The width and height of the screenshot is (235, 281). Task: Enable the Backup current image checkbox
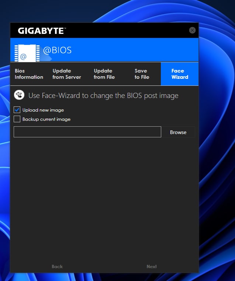coord(17,119)
